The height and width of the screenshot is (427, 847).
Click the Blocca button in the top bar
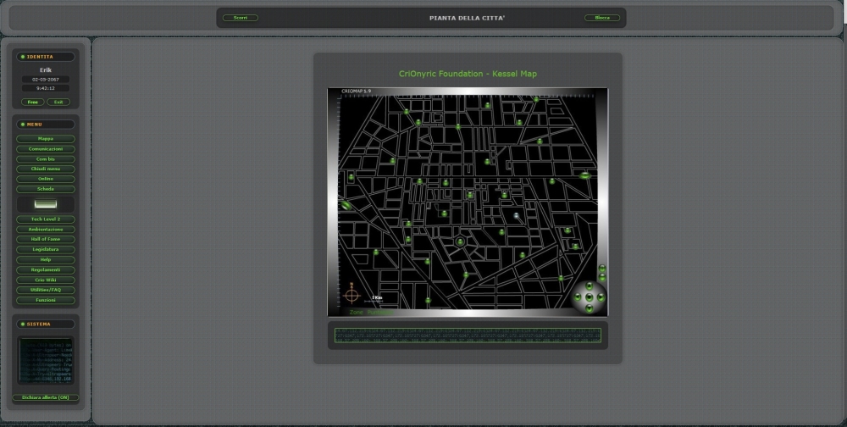pyautogui.click(x=602, y=18)
